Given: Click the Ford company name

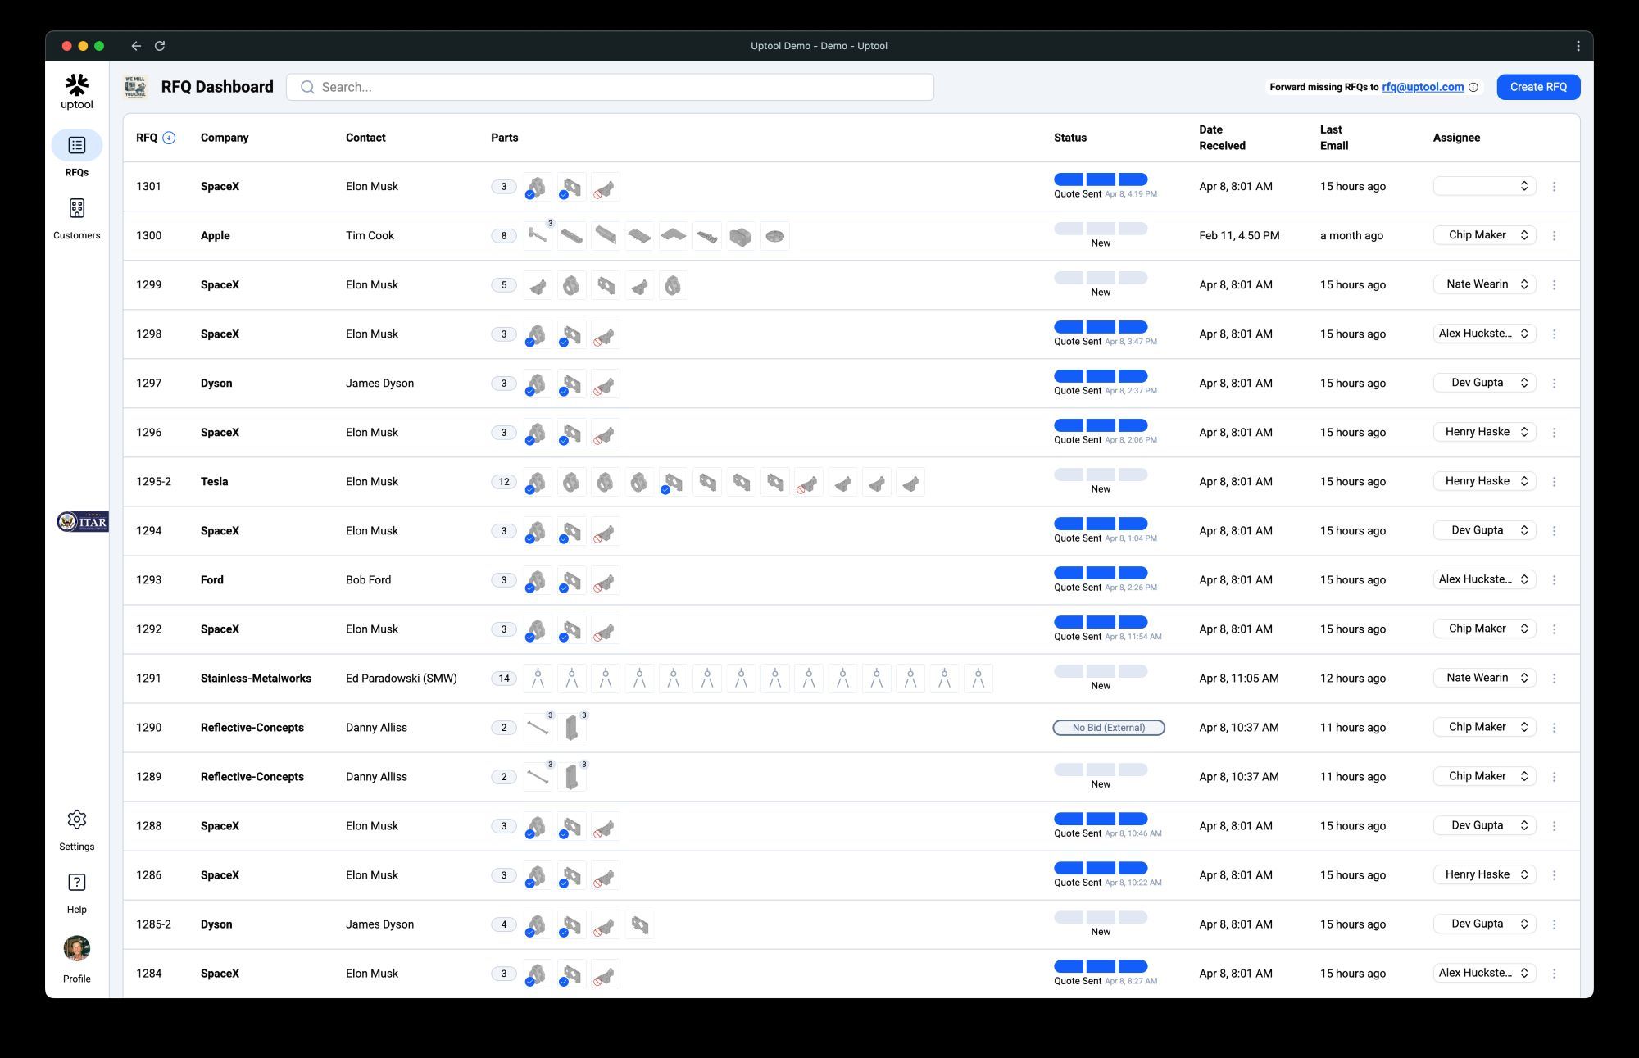Looking at the screenshot, I should [212, 580].
